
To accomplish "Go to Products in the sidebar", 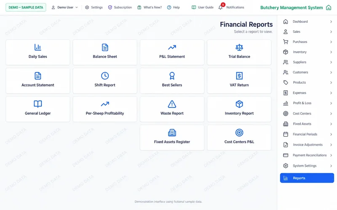I will [307, 82].
